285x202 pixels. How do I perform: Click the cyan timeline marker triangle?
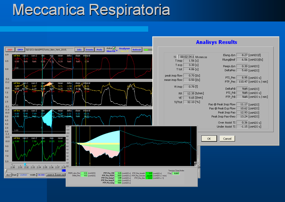click(25, 165)
